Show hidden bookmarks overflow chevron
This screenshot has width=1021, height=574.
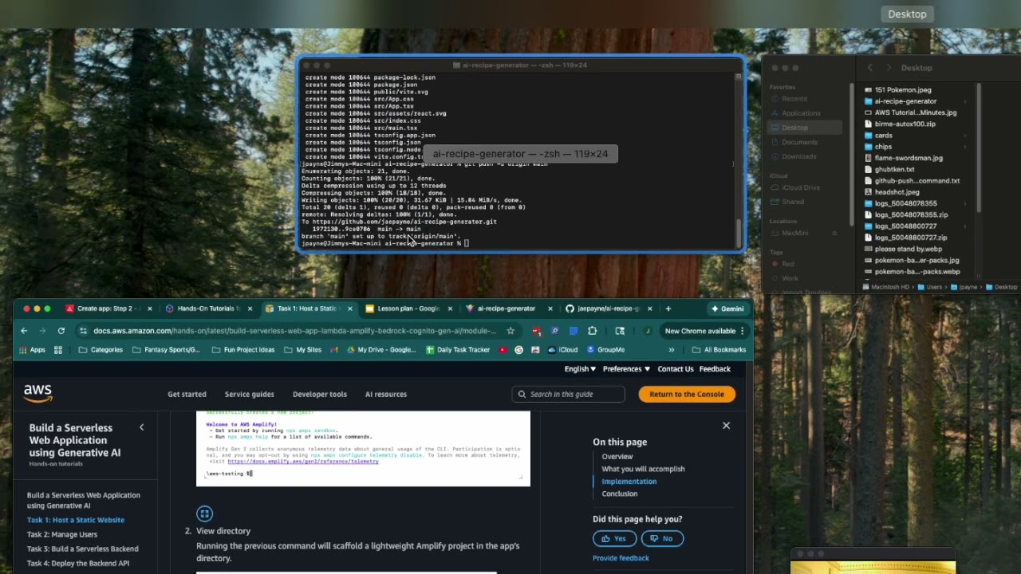[x=671, y=350]
